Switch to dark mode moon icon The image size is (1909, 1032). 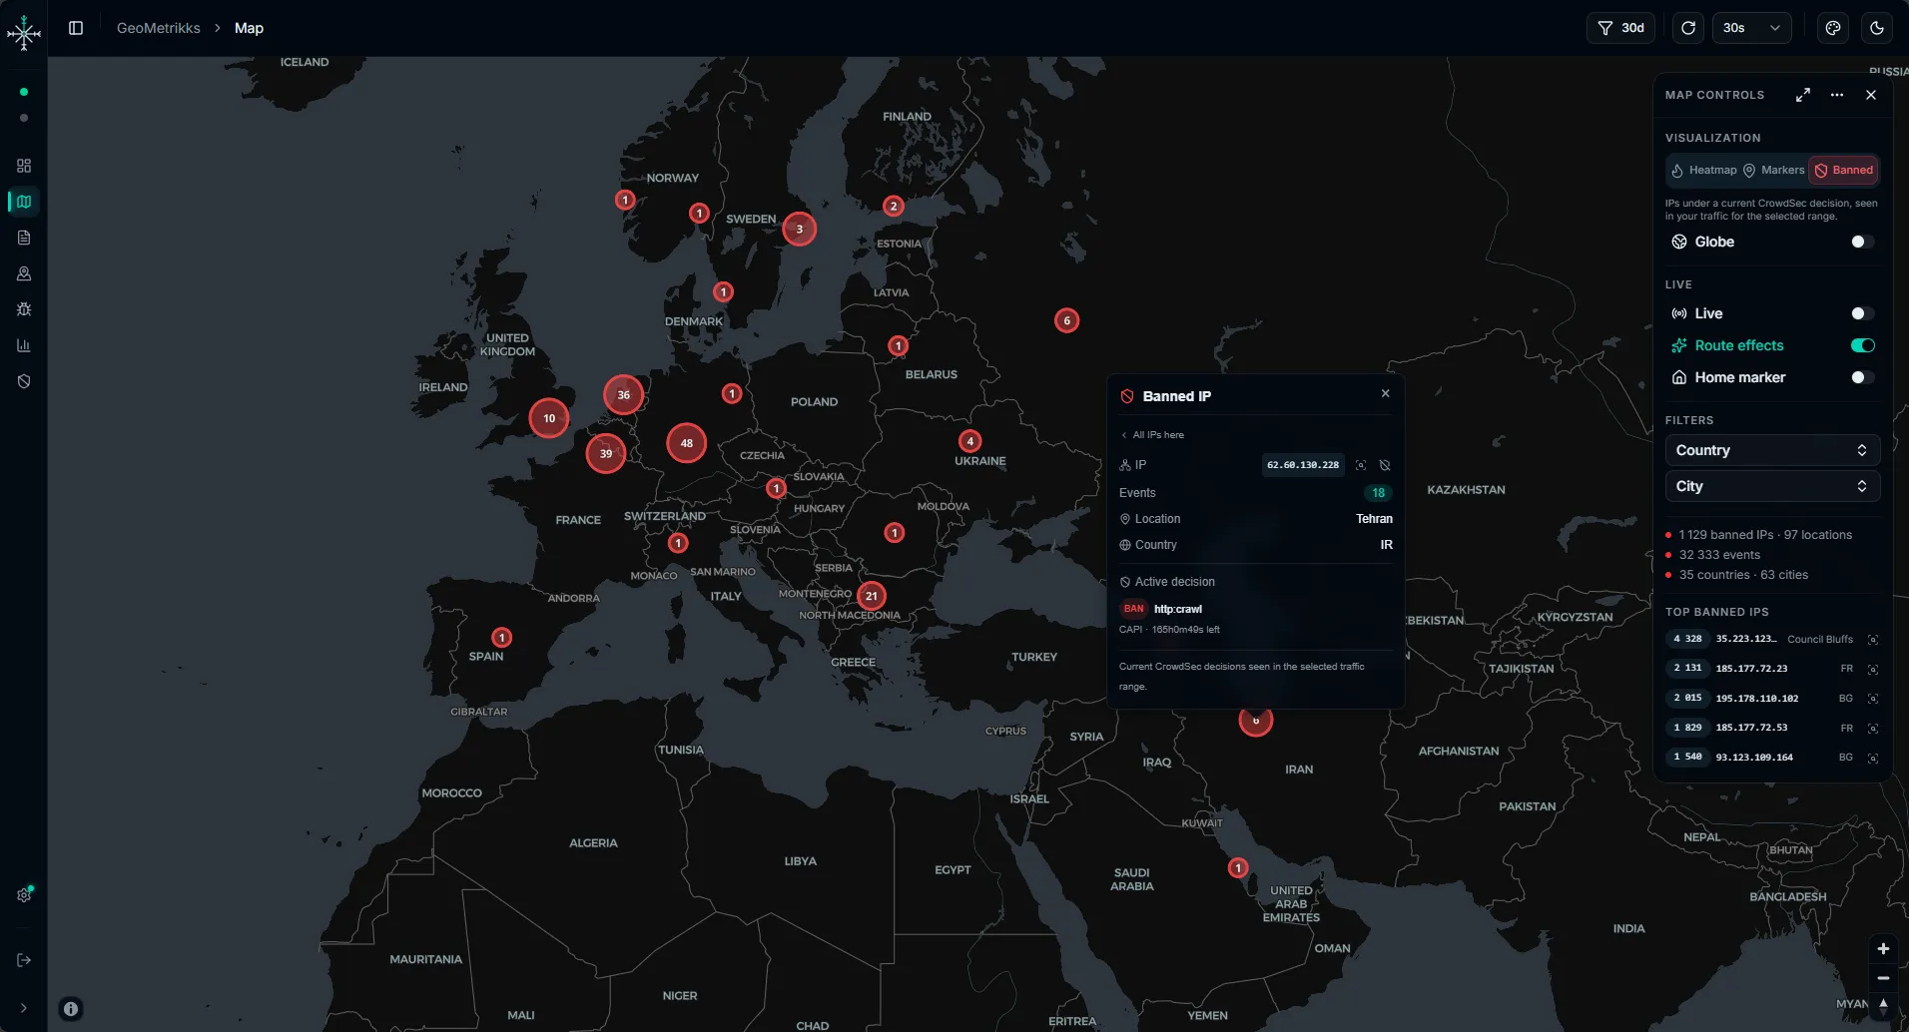[1877, 28]
